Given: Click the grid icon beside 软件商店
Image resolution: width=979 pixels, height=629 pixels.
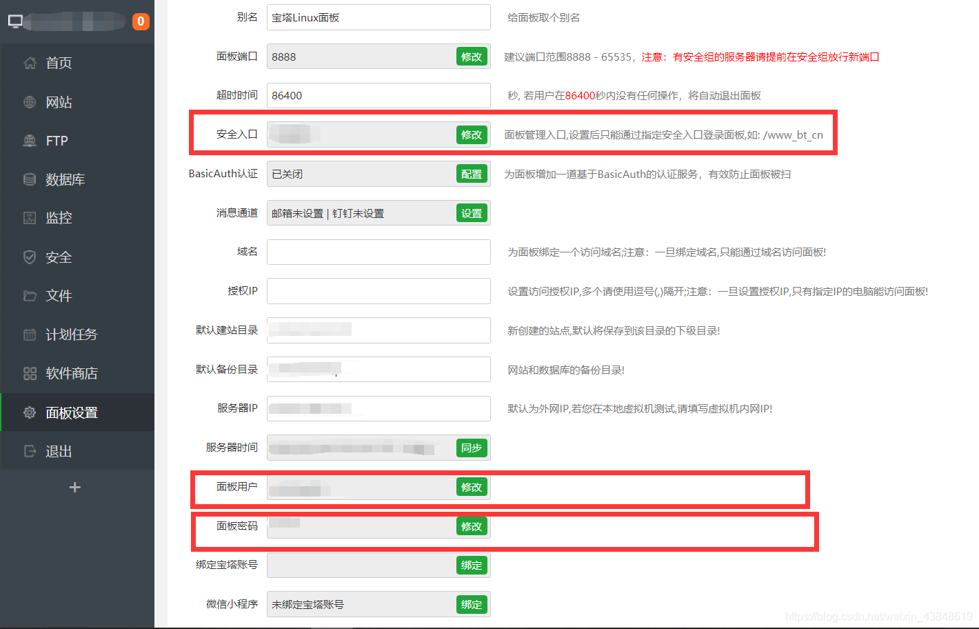Looking at the screenshot, I should [30, 374].
